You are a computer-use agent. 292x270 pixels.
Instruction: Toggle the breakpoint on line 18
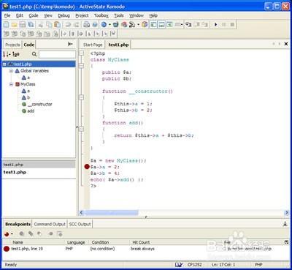click(87, 167)
